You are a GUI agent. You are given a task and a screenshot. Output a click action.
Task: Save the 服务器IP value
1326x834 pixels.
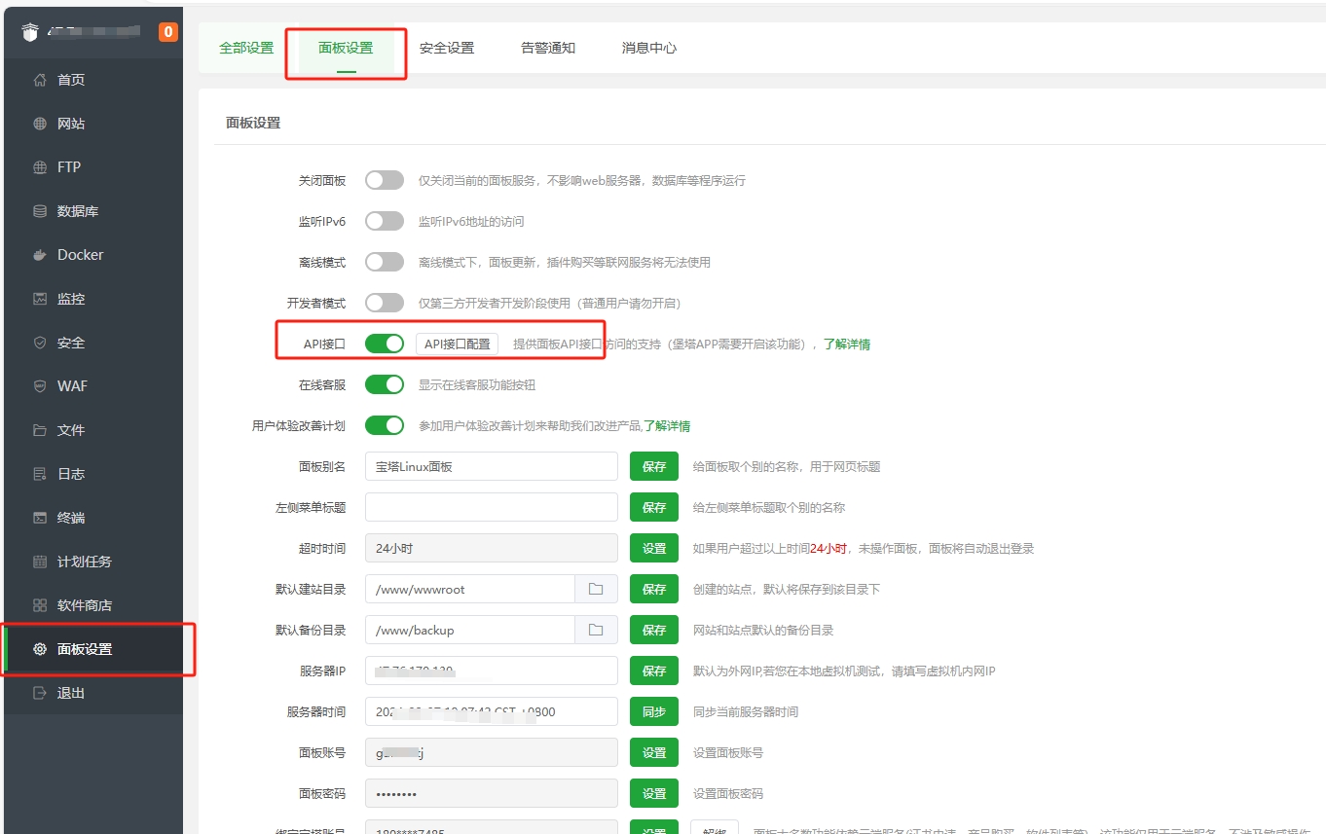coord(654,671)
